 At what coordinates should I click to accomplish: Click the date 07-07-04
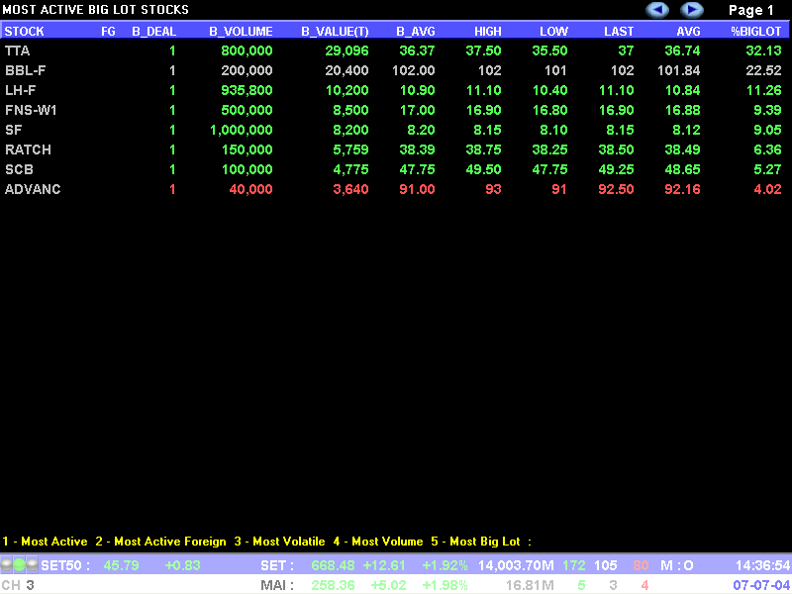click(761, 585)
